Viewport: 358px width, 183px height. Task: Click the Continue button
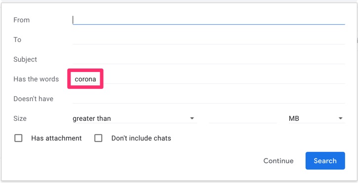tap(278, 161)
